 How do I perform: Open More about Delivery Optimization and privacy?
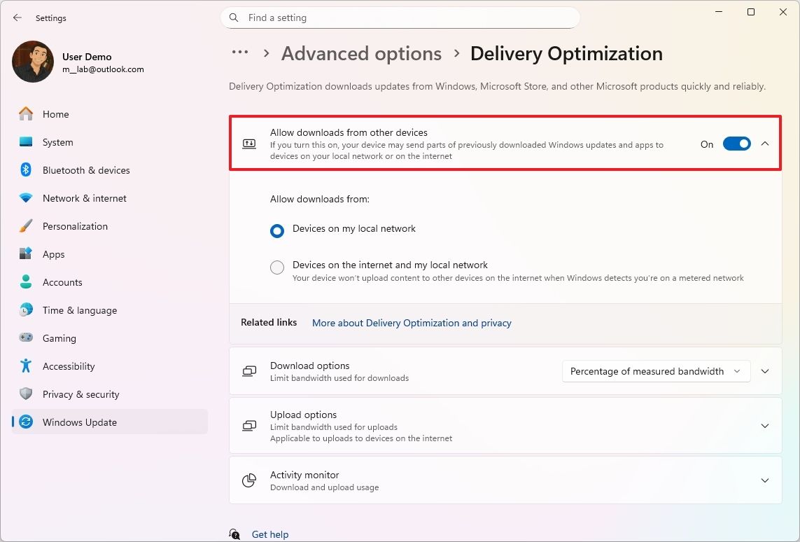click(412, 323)
